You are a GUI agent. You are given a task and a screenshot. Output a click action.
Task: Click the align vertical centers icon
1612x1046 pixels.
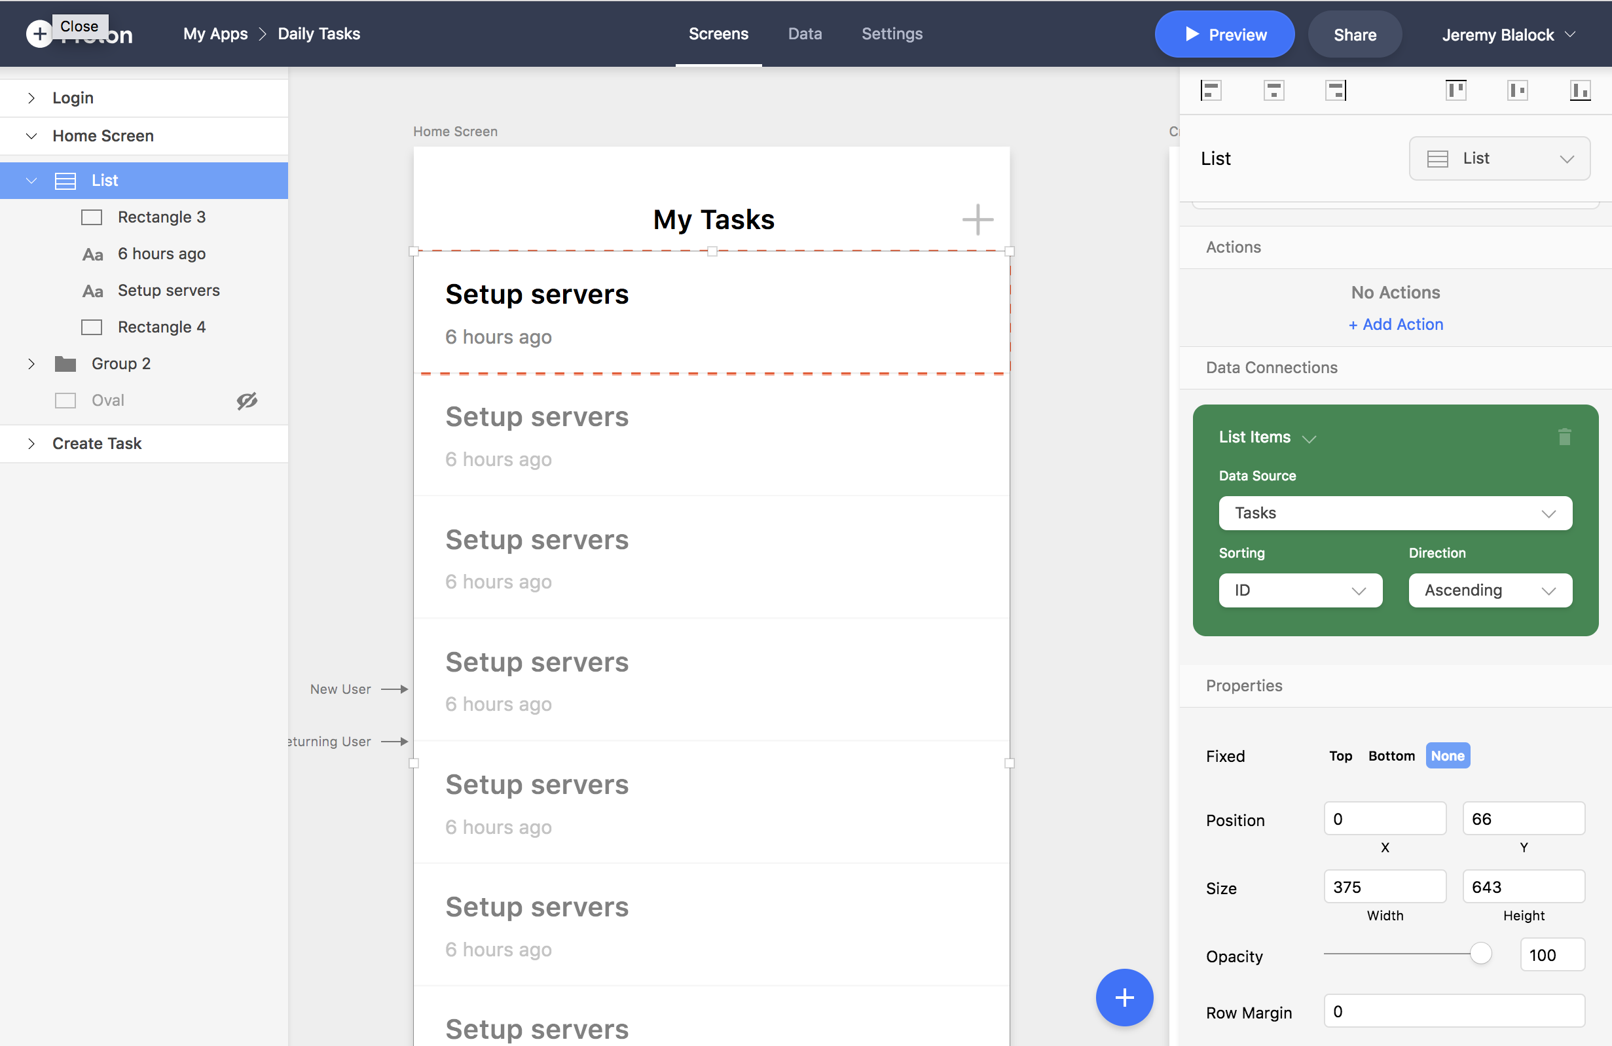click(x=1517, y=90)
